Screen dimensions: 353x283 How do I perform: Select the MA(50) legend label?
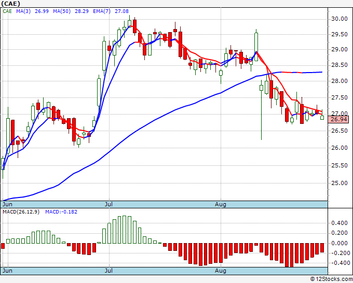click(62, 11)
